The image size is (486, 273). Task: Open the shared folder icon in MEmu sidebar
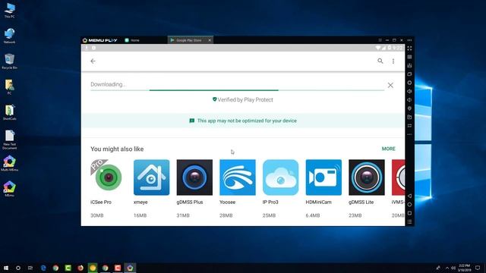coord(409,117)
